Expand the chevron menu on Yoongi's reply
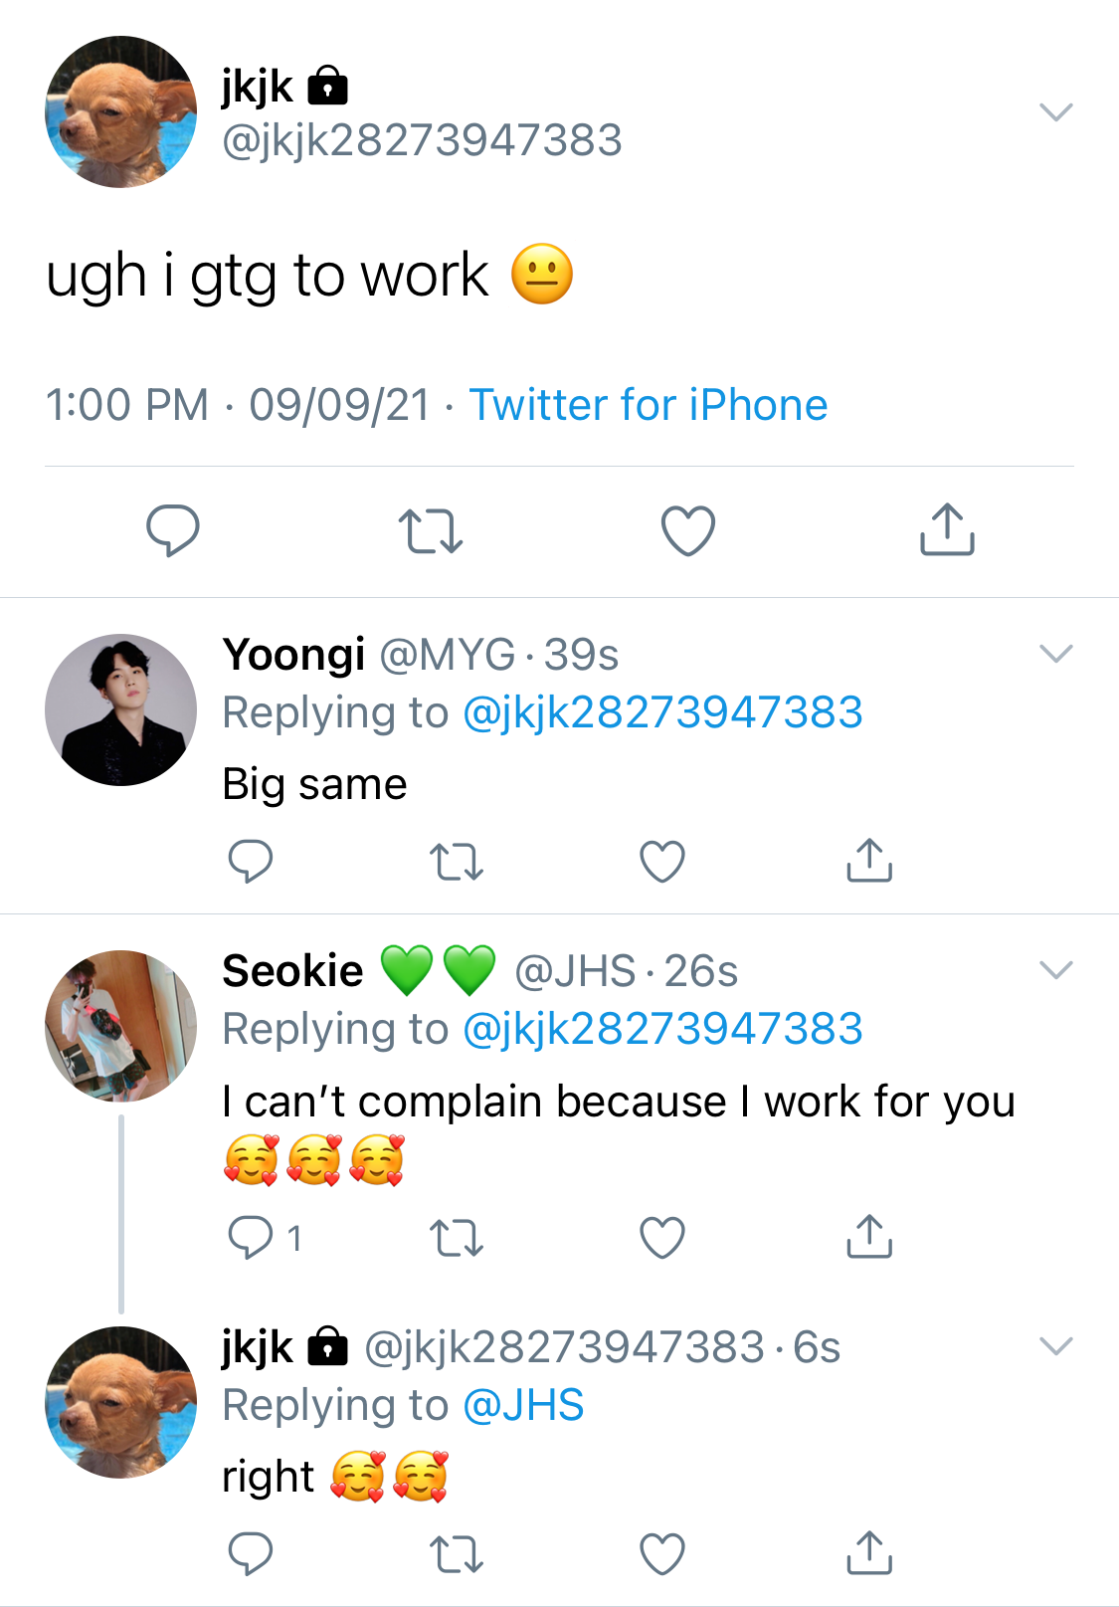This screenshot has height=1607, width=1119. click(x=1055, y=654)
